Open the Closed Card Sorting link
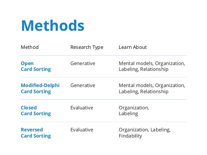The height and width of the screenshot is (155, 207). tap(36, 111)
